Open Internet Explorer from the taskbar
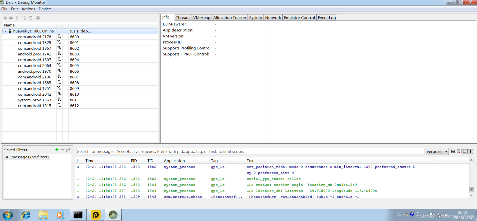 (26, 215)
